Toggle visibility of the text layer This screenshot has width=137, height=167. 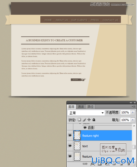70,146
